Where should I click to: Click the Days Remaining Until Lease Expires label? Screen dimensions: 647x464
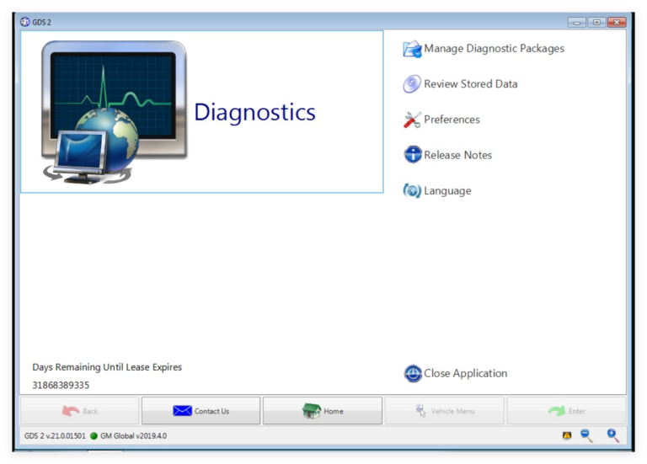tap(107, 367)
